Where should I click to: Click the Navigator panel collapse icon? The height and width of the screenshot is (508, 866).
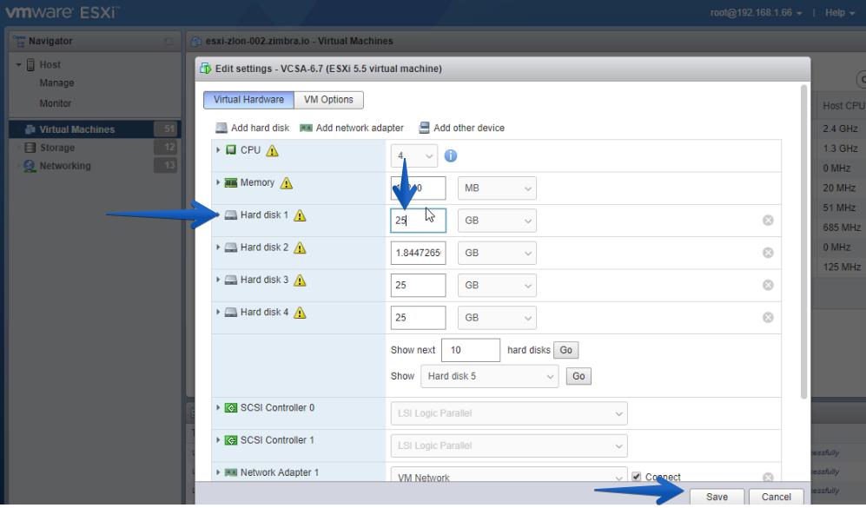pos(169,42)
